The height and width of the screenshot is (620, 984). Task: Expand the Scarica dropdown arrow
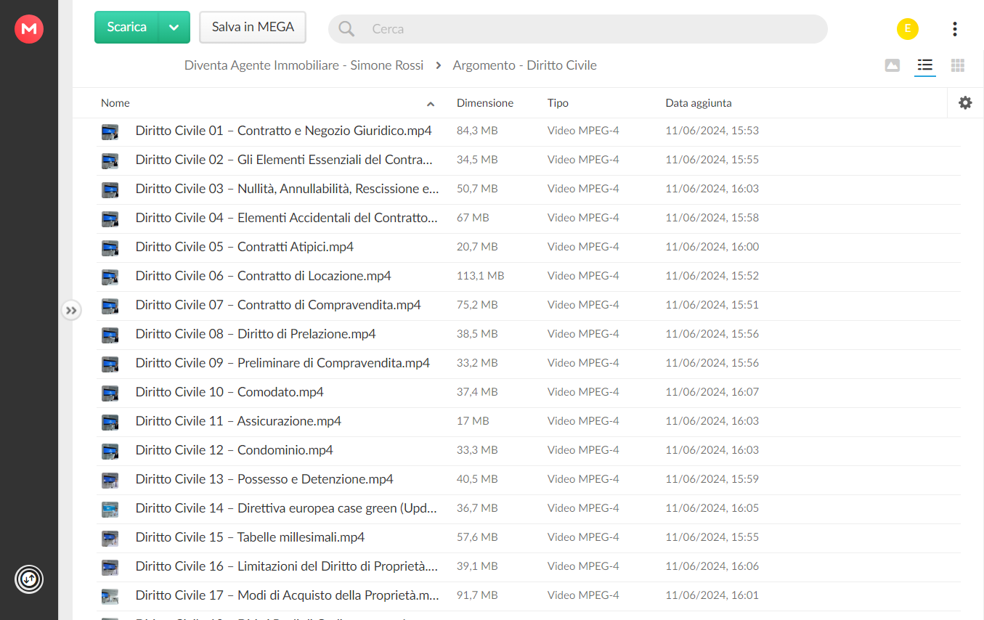pyautogui.click(x=174, y=28)
